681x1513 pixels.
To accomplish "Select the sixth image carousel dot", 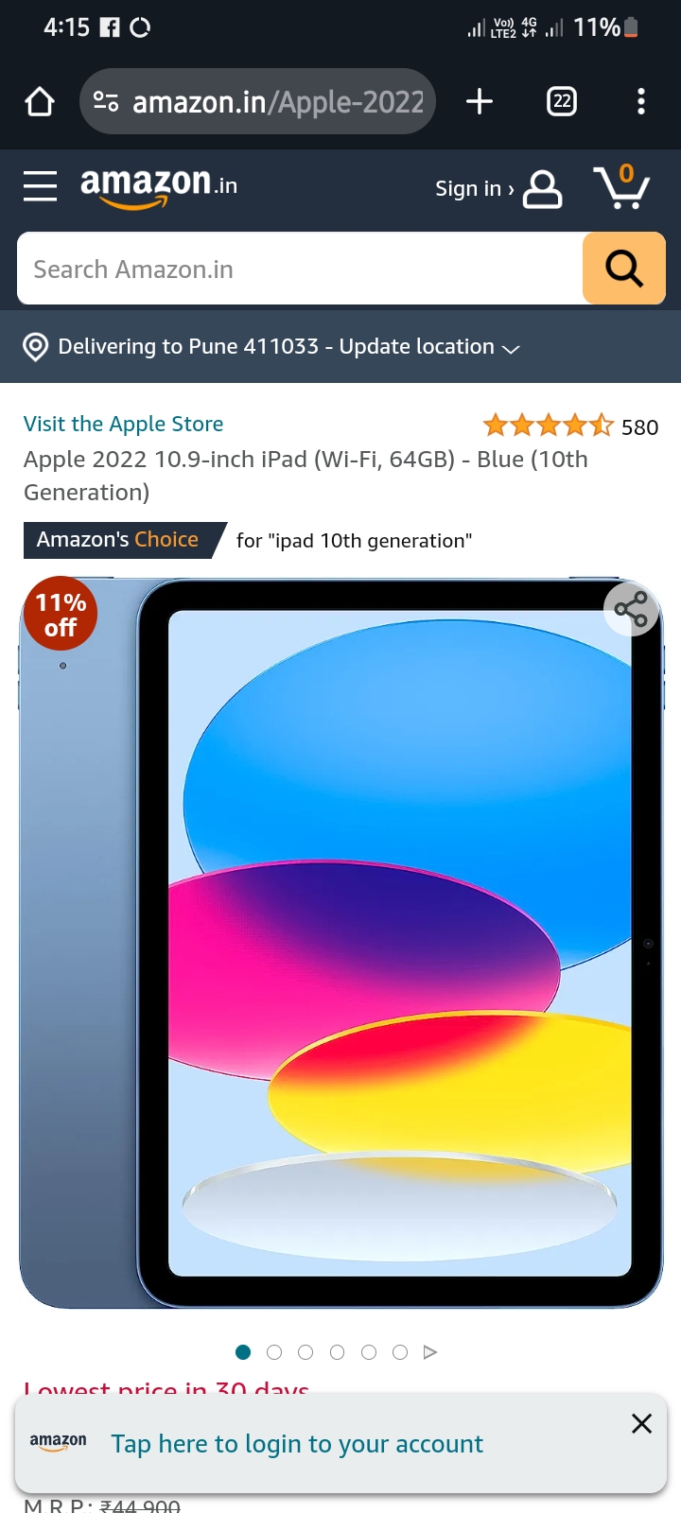I will click(x=400, y=1352).
